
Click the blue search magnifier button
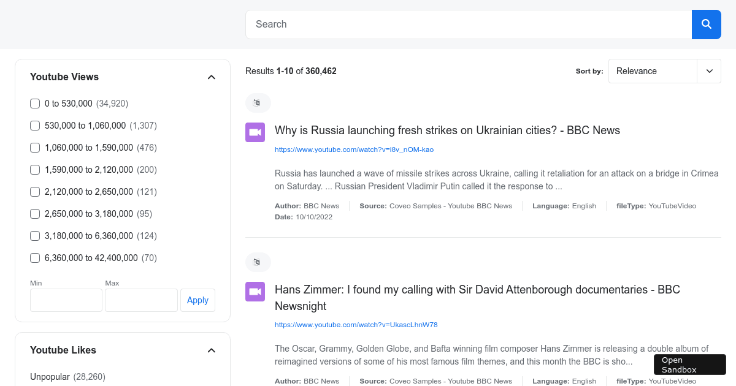[706, 25]
